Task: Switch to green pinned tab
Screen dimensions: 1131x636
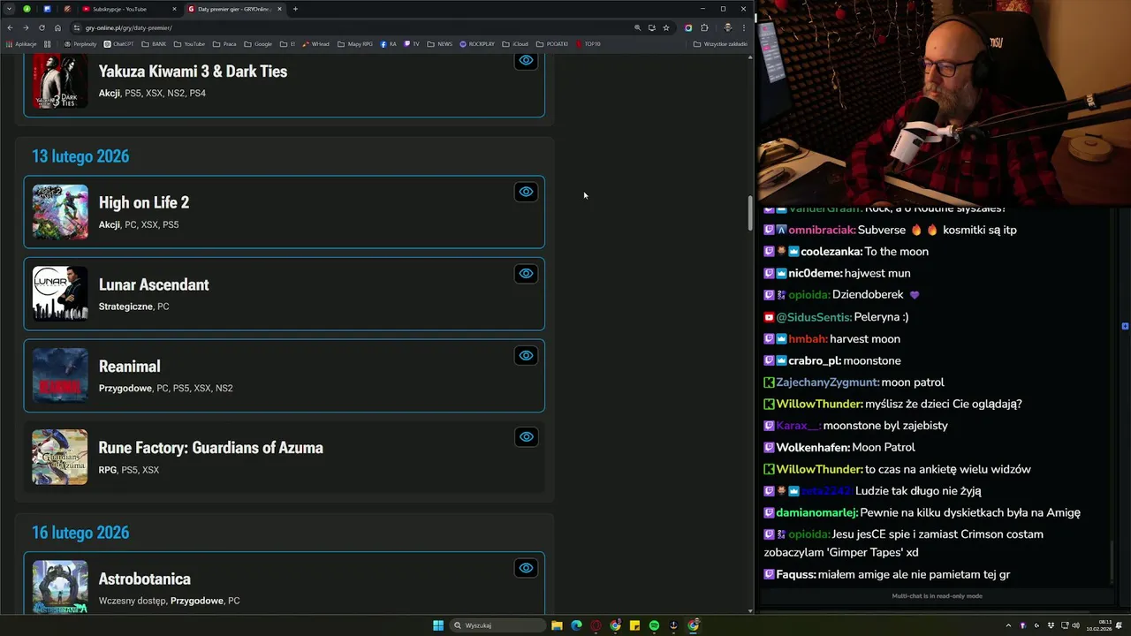Action: point(27,9)
